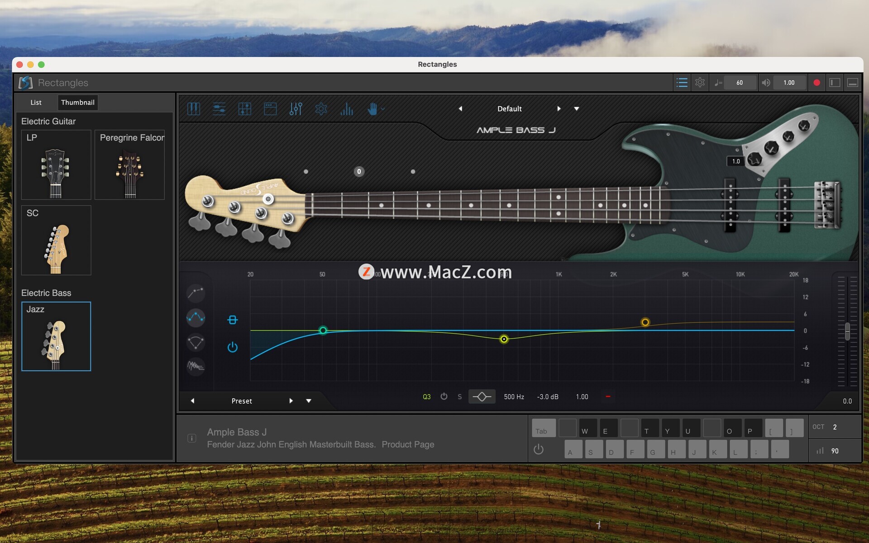Click the Tab key on virtual keyboard
Image resolution: width=869 pixels, height=543 pixels.
(x=544, y=428)
